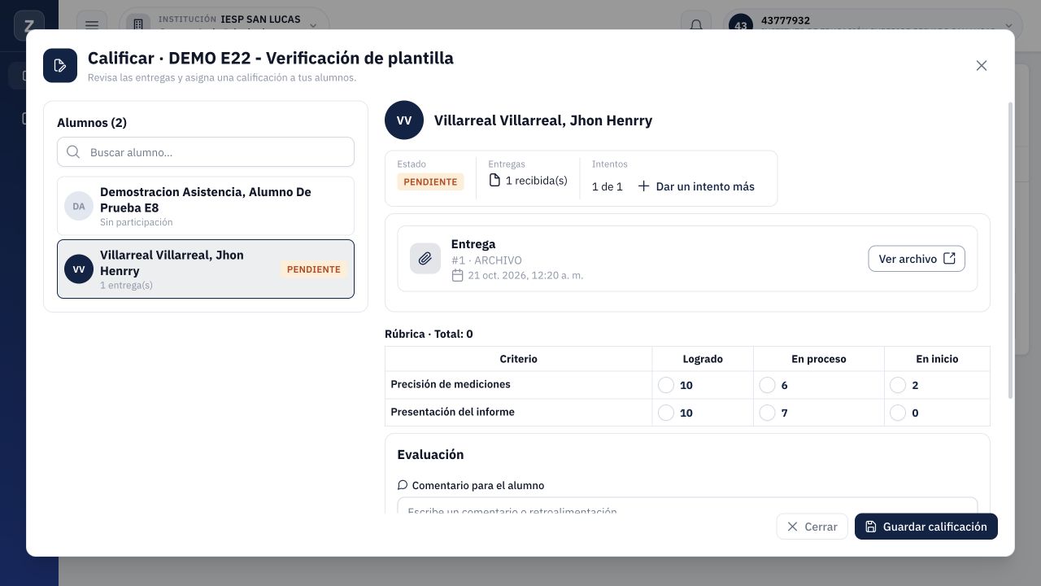1041x586 pixels.
Task: Select Logrado 10 for Presentación del informe
Action: [x=666, y=413]
